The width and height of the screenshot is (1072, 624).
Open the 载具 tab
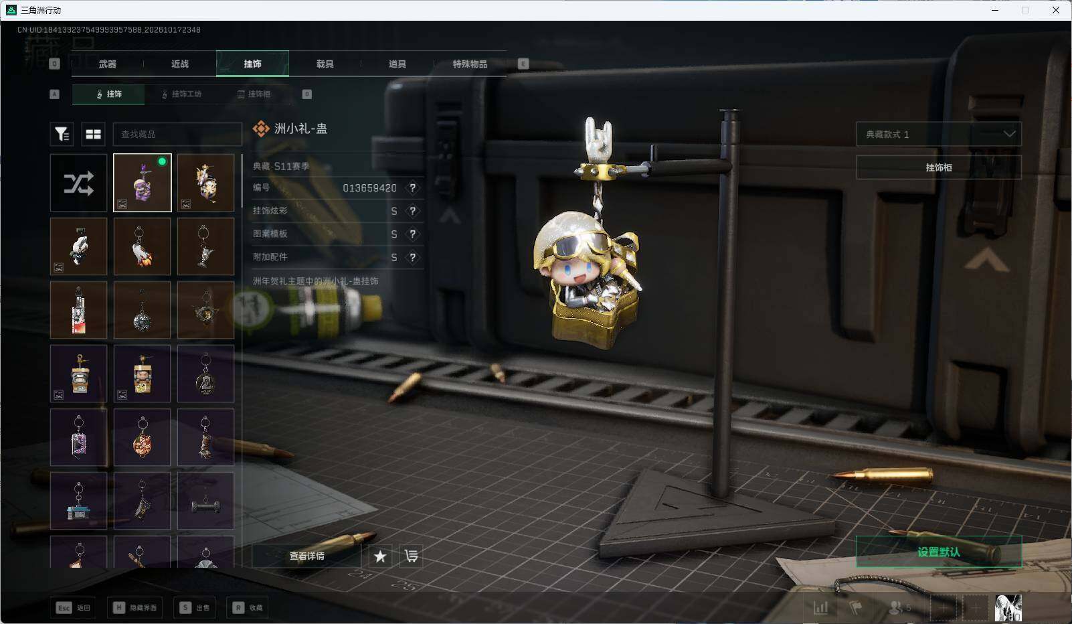pos(325,64)
